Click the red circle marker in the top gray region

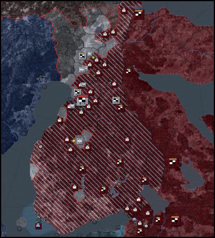(87, 12)
